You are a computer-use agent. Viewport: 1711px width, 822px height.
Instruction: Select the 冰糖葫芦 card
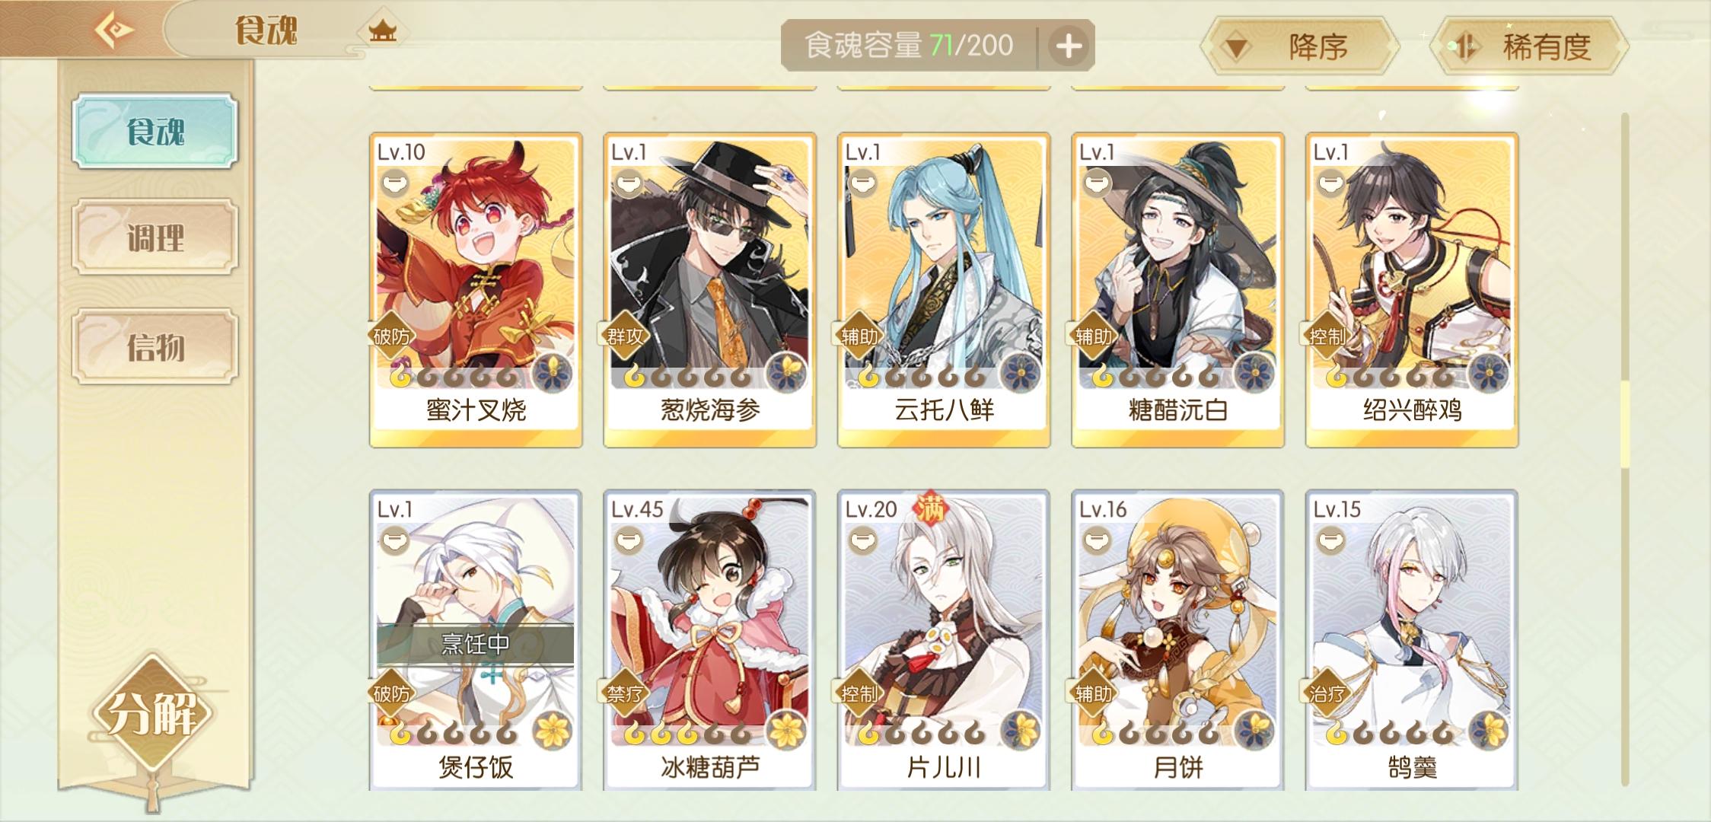coord(709,639)
